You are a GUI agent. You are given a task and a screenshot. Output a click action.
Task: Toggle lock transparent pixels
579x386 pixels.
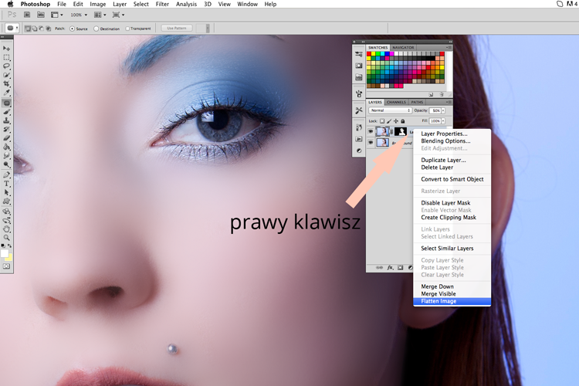382,121
